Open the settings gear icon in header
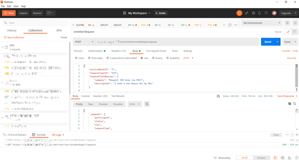299x160 pixels. coord(254,13)
